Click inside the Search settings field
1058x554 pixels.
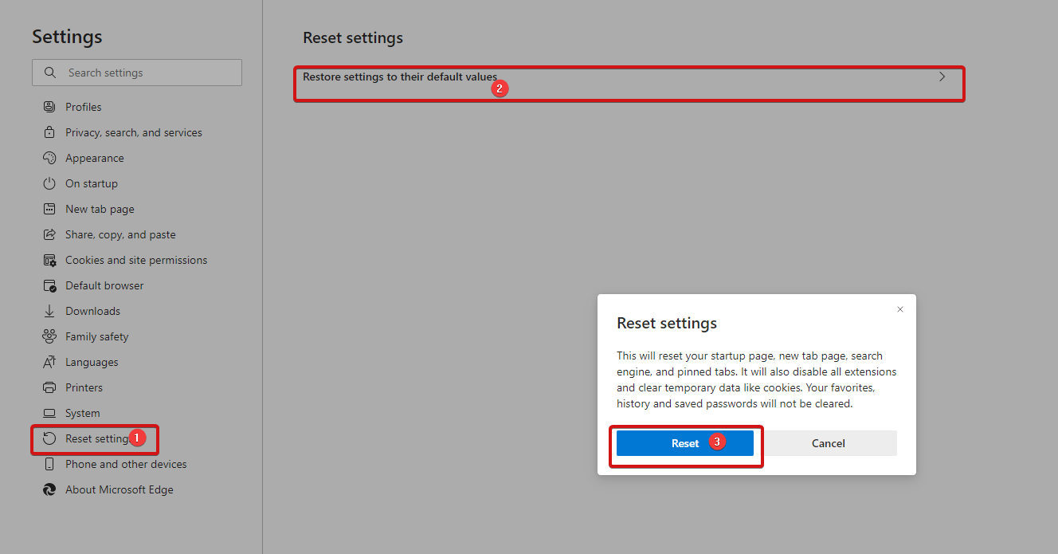pyautogui.click(x=136, y=72)
